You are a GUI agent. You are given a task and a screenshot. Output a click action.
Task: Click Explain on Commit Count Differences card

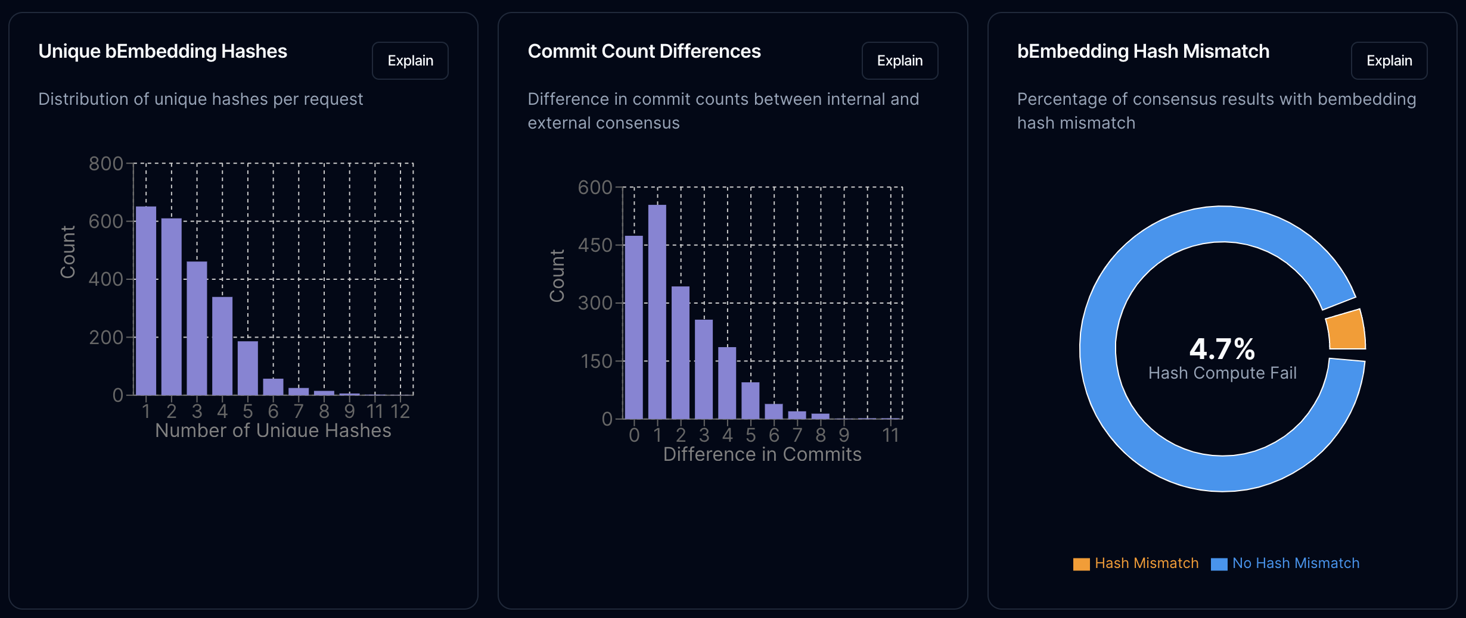(900, 61)
